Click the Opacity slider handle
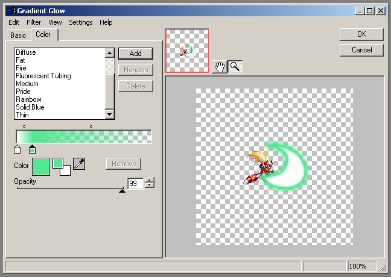This screenshot has height=277, width=391. [122, 190]
